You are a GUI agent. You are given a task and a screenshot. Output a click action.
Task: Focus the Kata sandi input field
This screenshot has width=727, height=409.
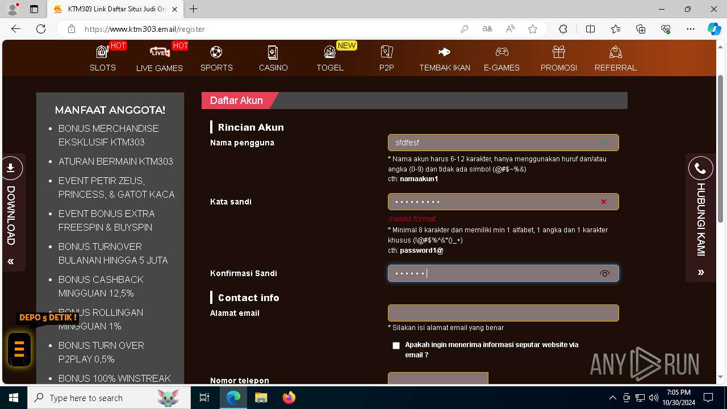(503, 202)
